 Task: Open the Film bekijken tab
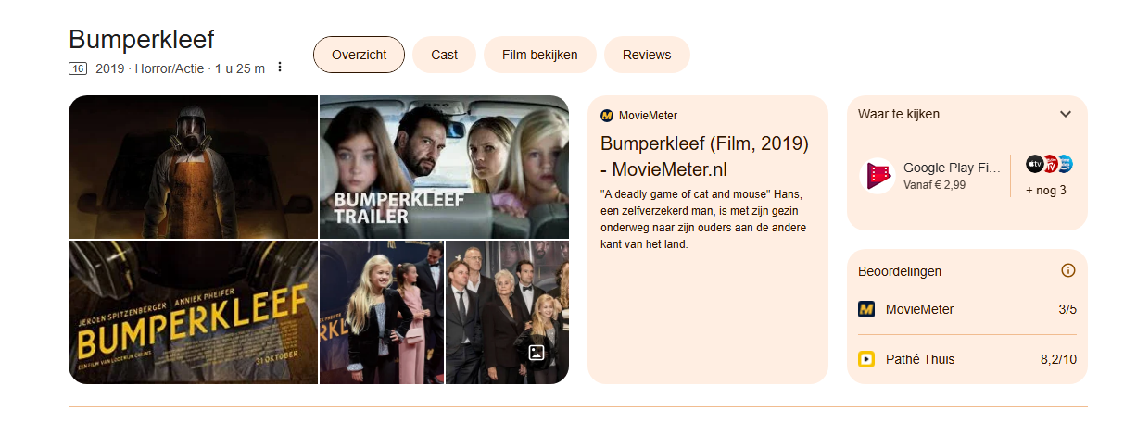coord(540,55)
